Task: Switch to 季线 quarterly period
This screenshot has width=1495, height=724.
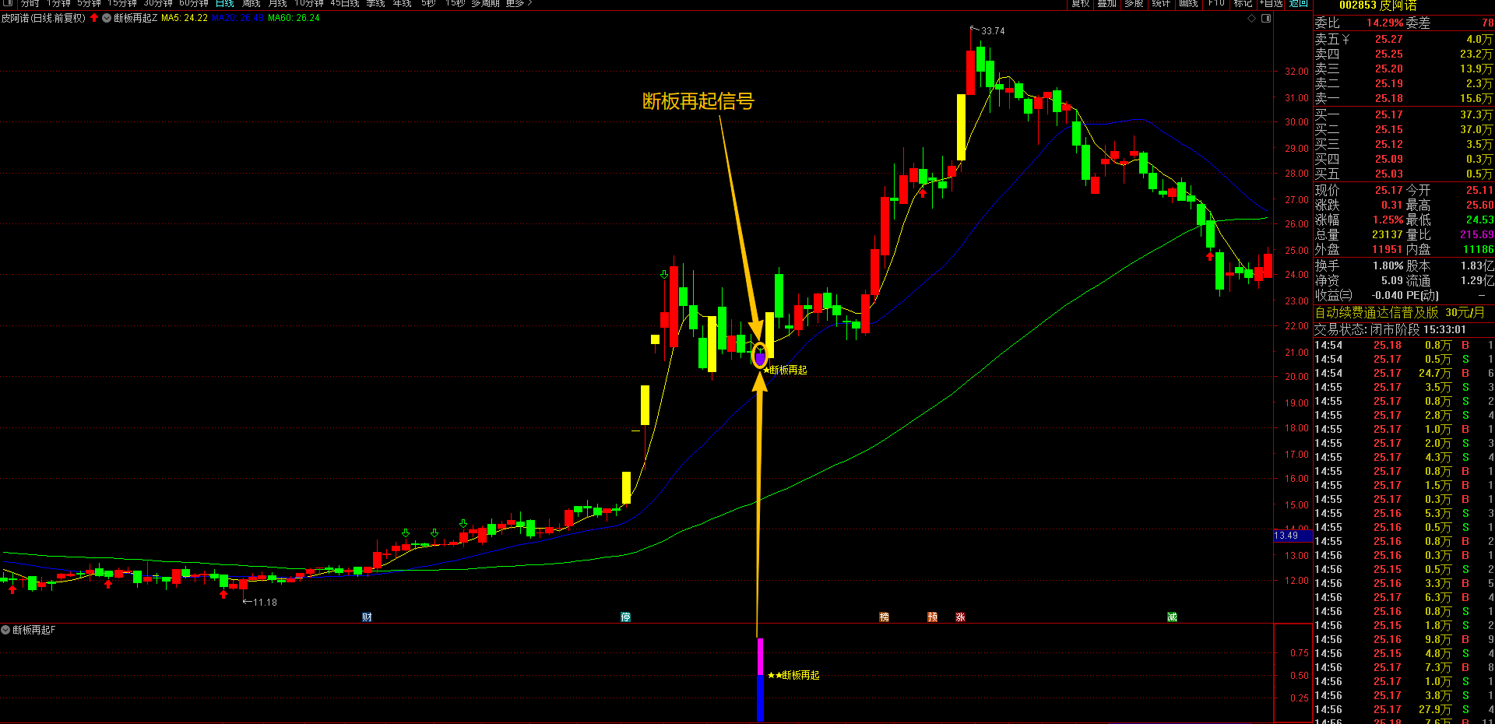Action: pos(375,3)
